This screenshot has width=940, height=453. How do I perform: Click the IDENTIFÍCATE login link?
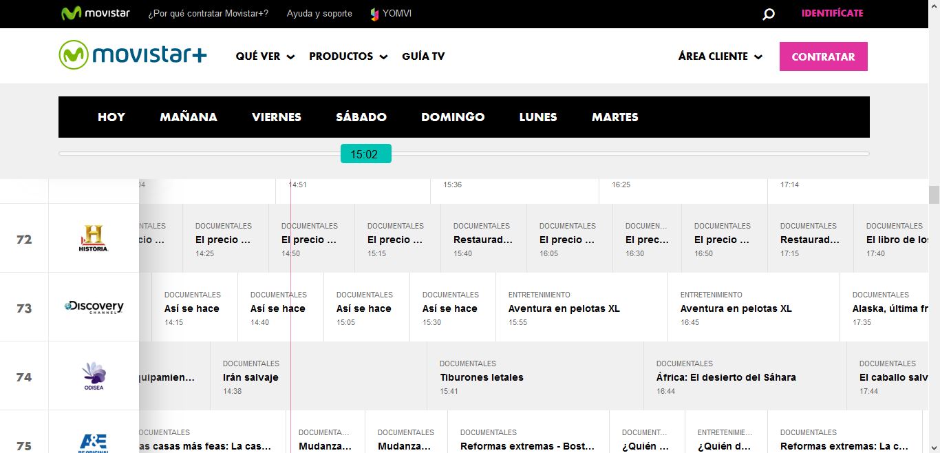[832, 13]
